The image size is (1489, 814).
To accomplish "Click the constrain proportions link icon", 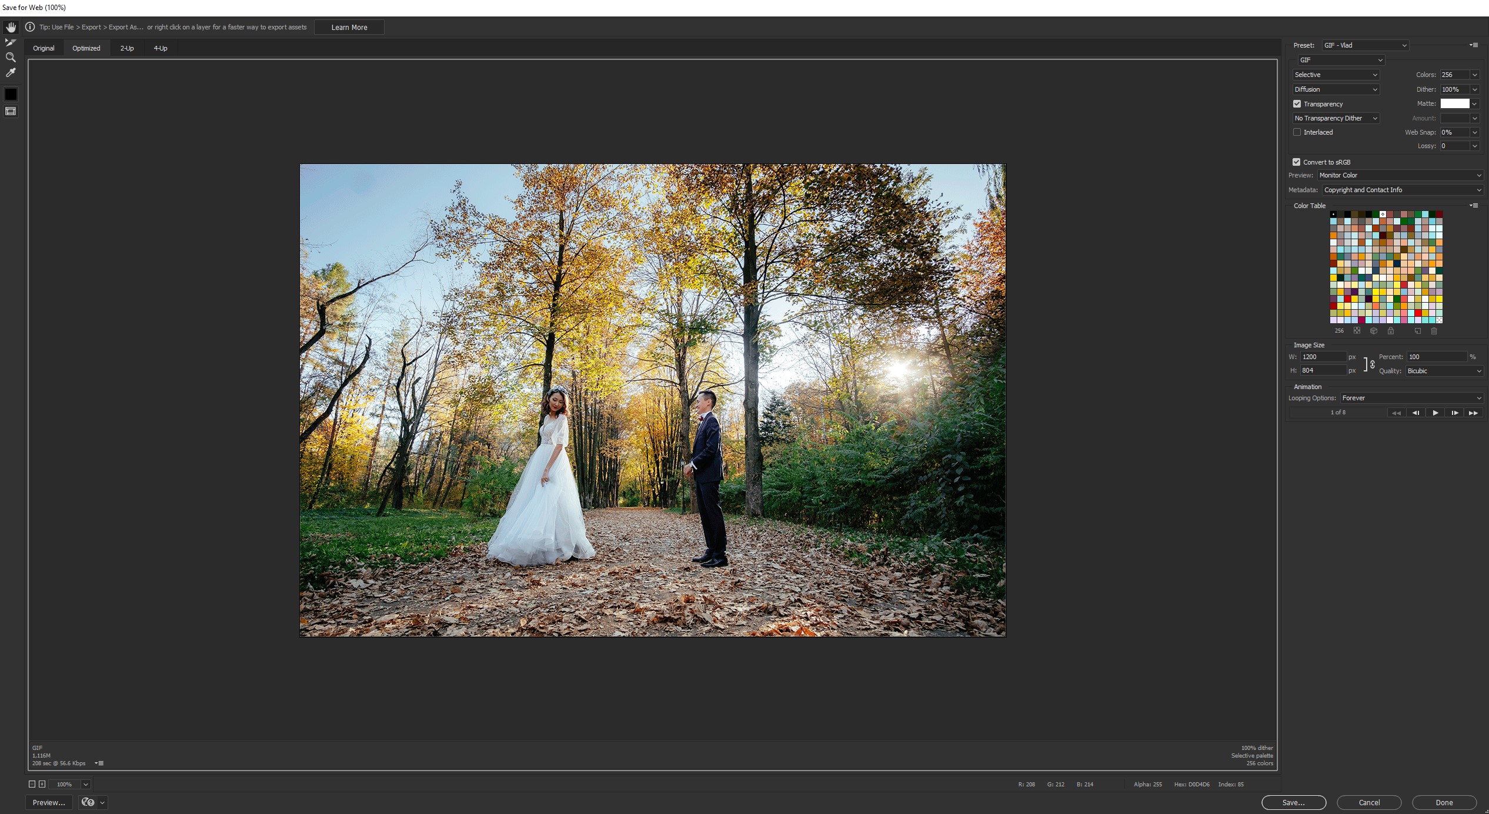I will tap(1372, 364).
